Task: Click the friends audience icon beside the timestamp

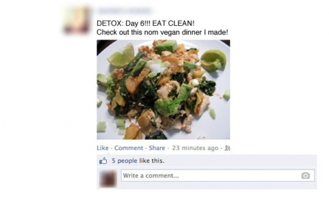Action: (227, 148)
